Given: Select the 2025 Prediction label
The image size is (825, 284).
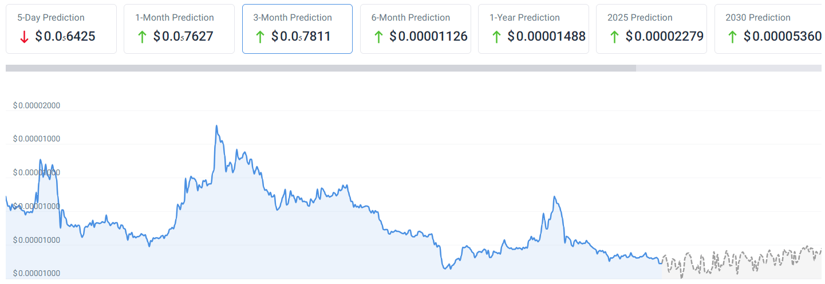Looking at the screenshot, I should [x=640, y=18].
